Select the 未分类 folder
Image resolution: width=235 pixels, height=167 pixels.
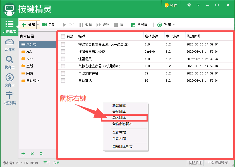pos(37,44)
